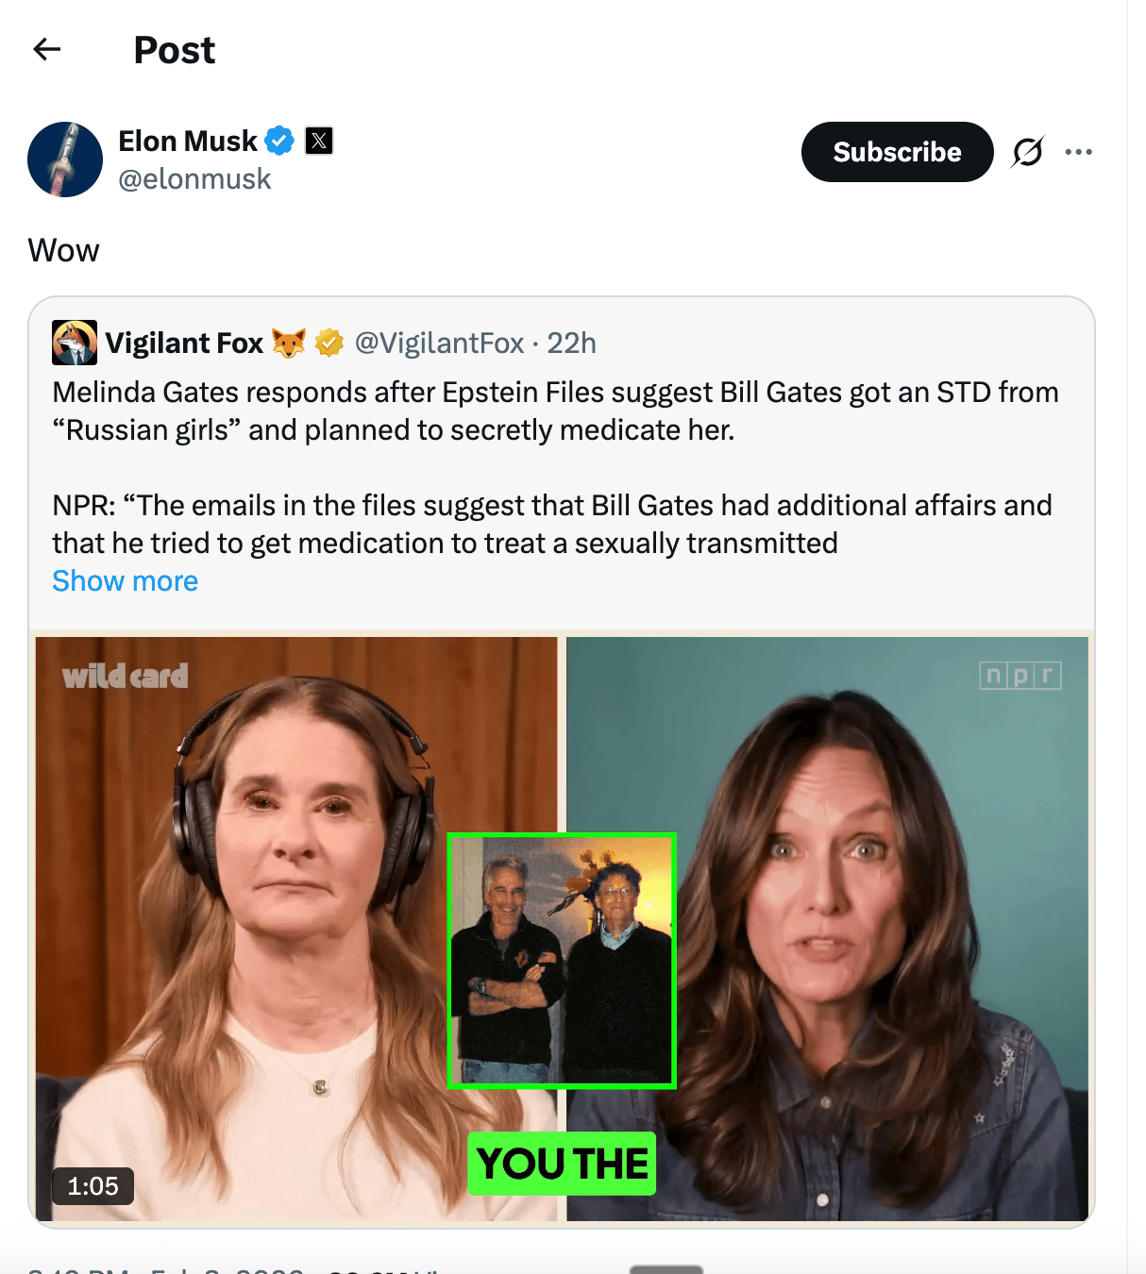Click Vigilant Fox's avatar in quoted post
This screenshot has height=1274, width=1146.
click(75, 343)
